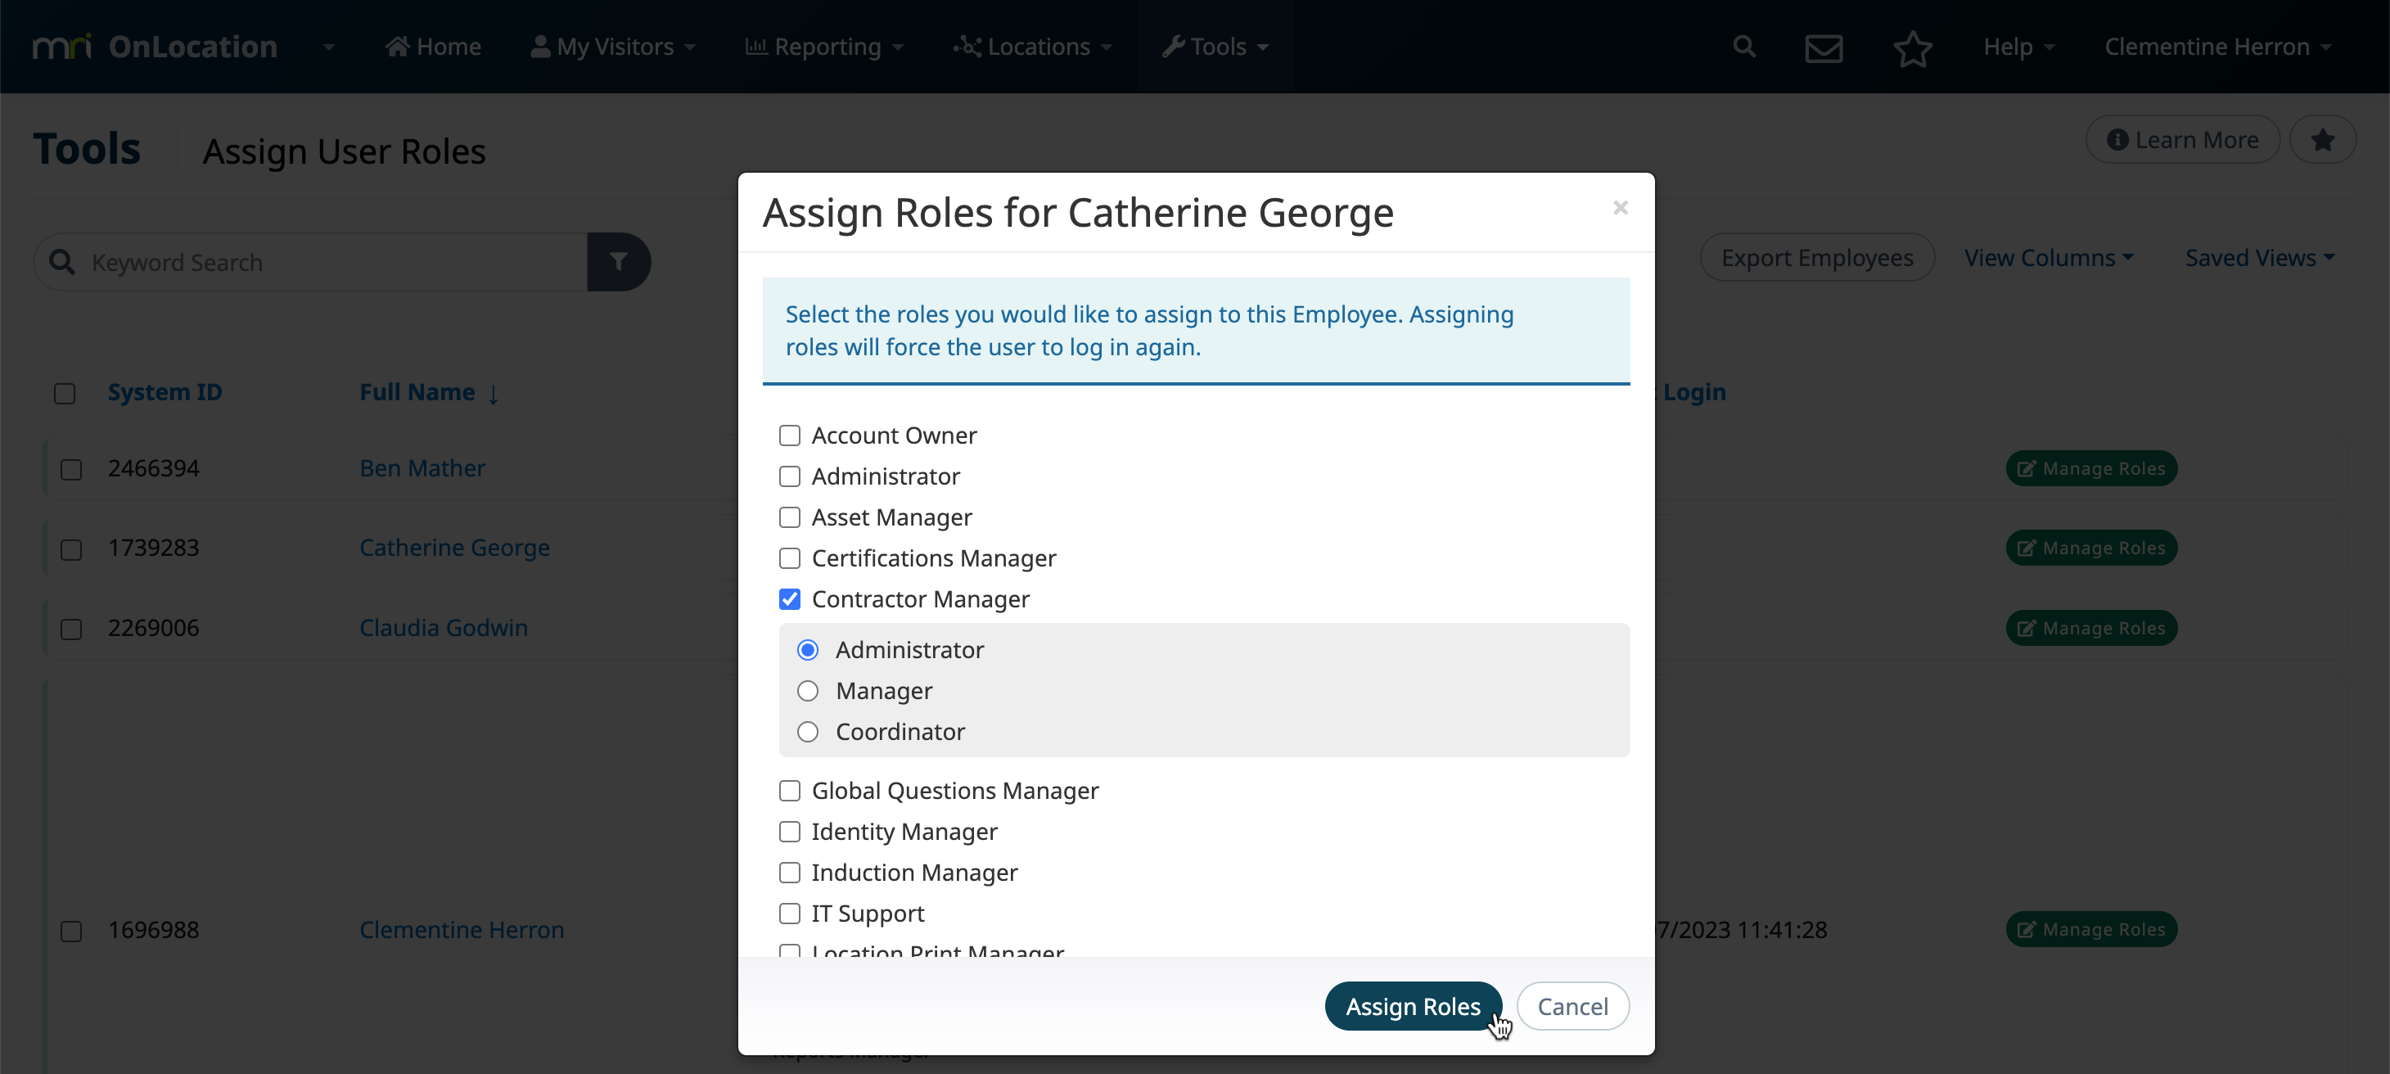The height and width of the screenshot is (1074, 2390).
Task: Open the Catherine George employee link
Action: pos(454,548)
